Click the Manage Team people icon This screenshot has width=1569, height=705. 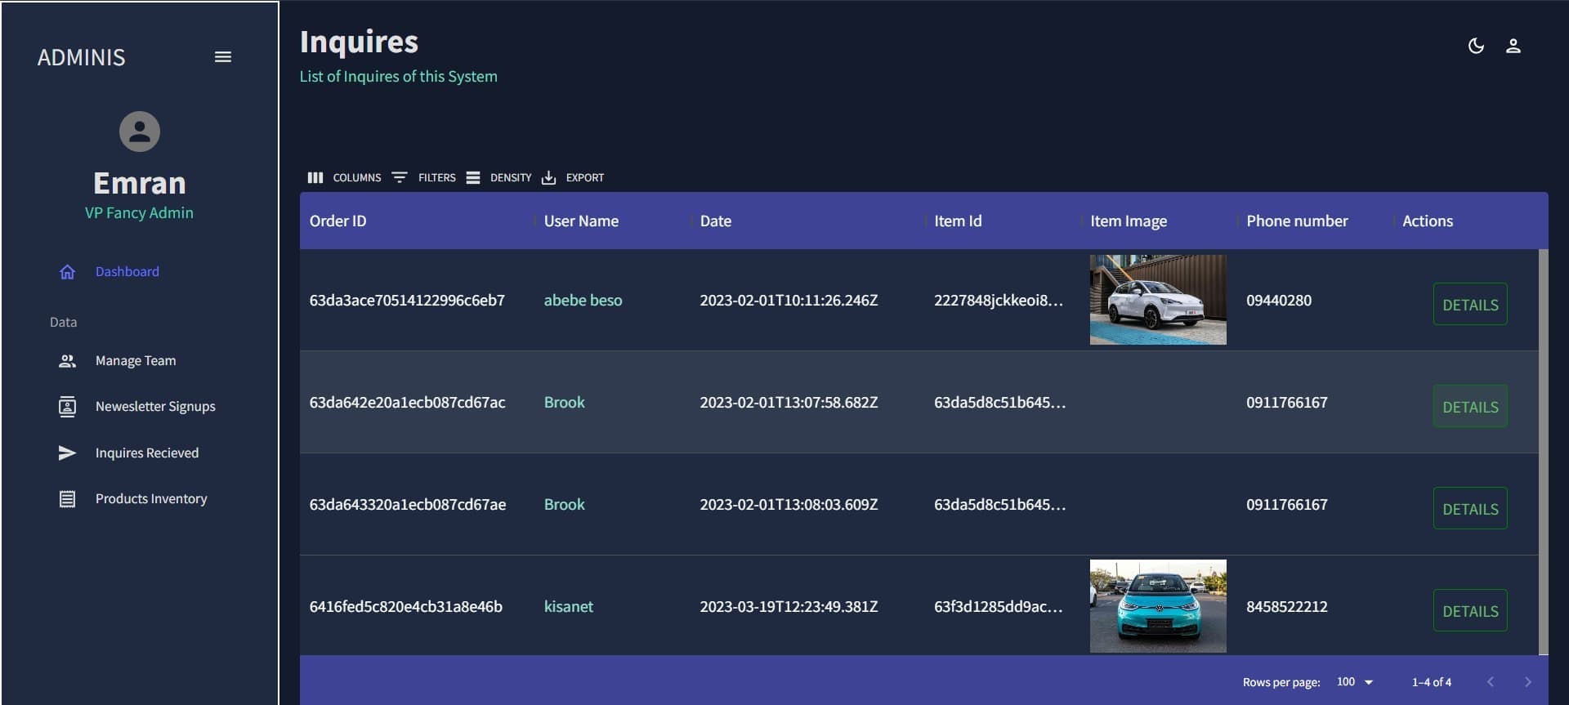pos(67,361)
